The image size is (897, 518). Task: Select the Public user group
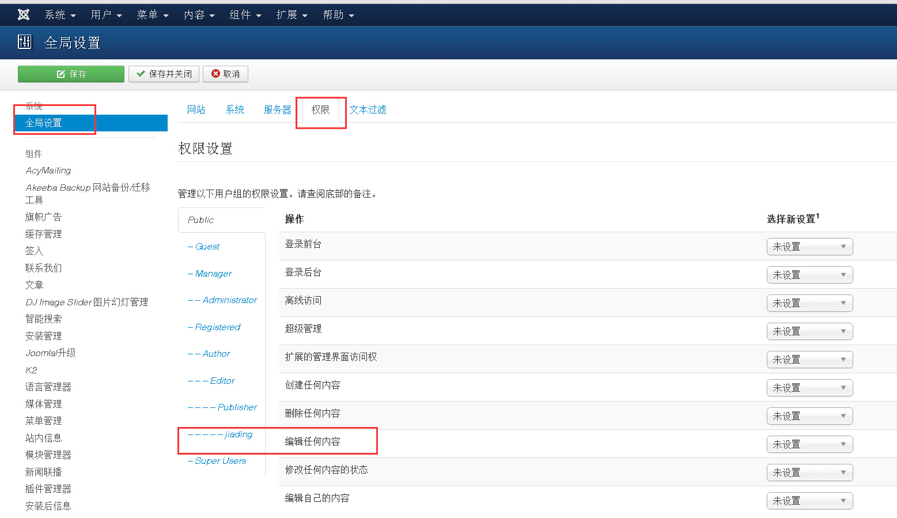200,220
